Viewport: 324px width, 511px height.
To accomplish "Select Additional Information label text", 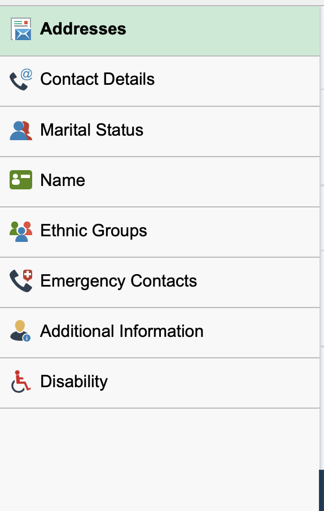I will (122, 331).
